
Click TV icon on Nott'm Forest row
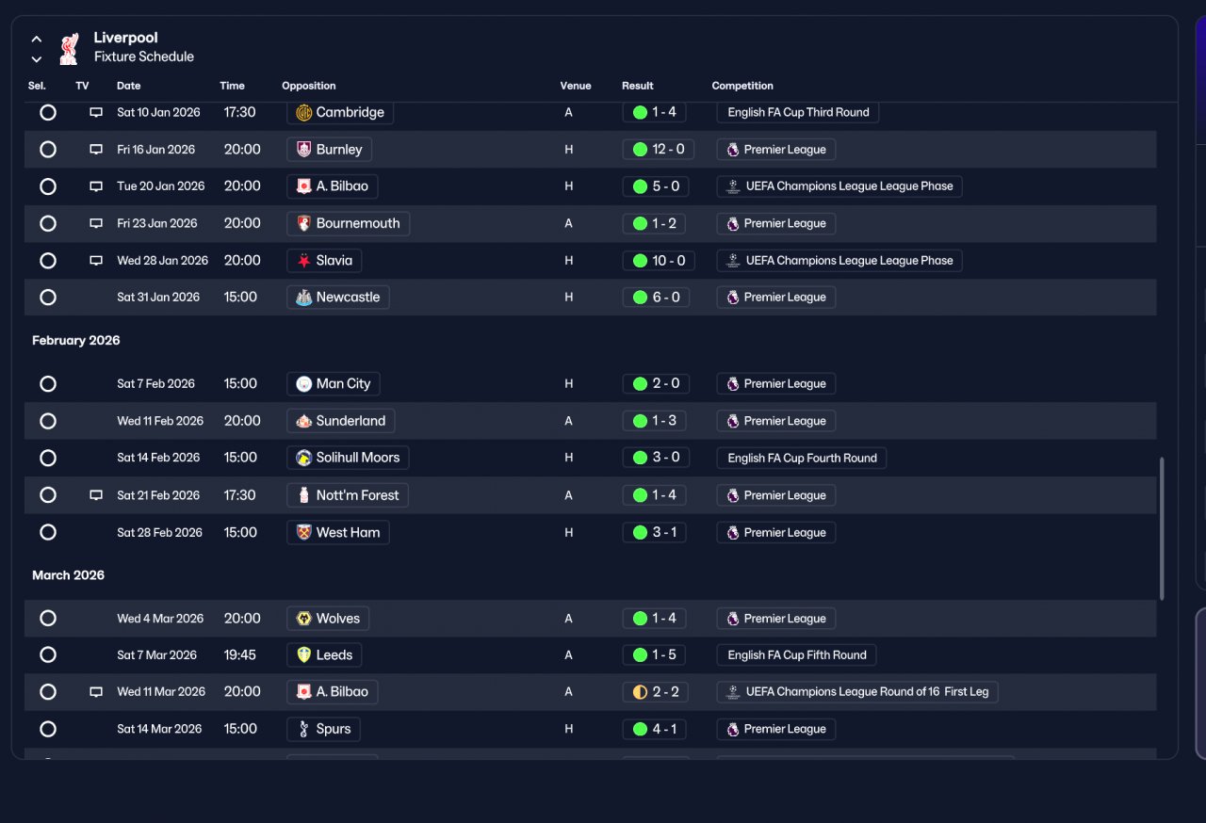coord(96,495)
